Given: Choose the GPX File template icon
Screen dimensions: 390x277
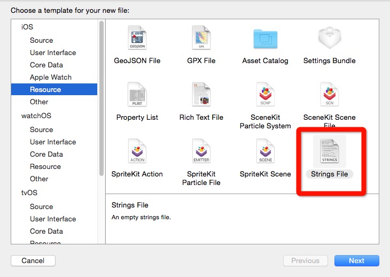Looking at the screenshot, I should (201, 39).
